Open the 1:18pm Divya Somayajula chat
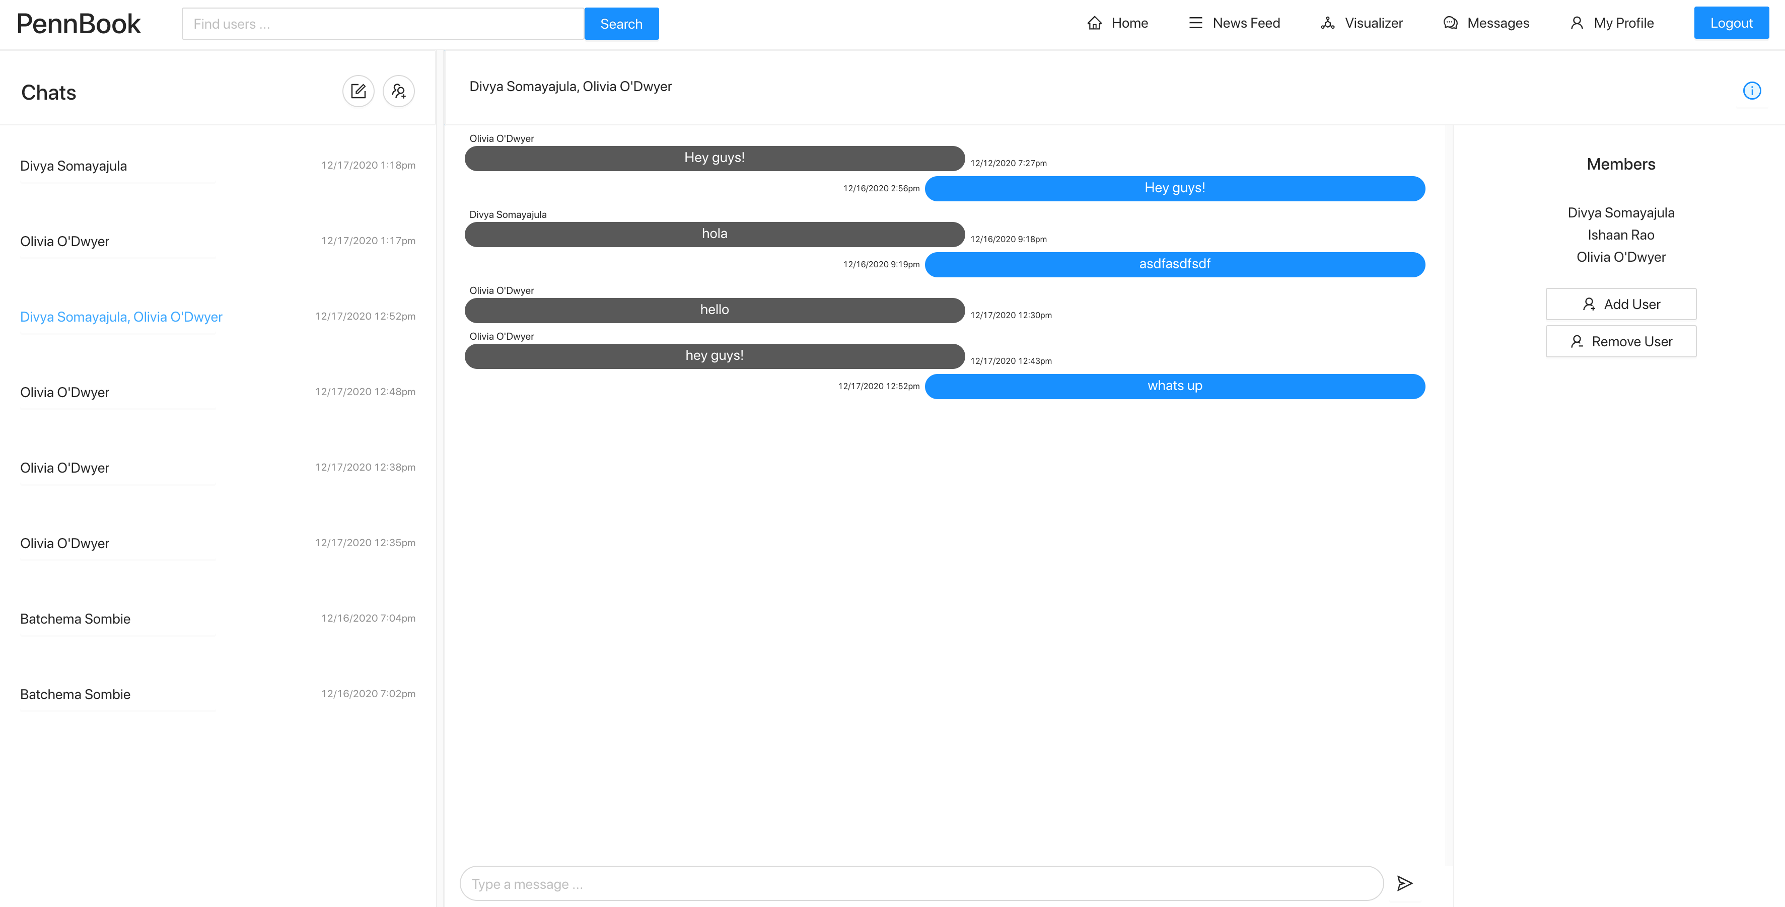This screenshot has height=907, width=1785. point(74,166)
